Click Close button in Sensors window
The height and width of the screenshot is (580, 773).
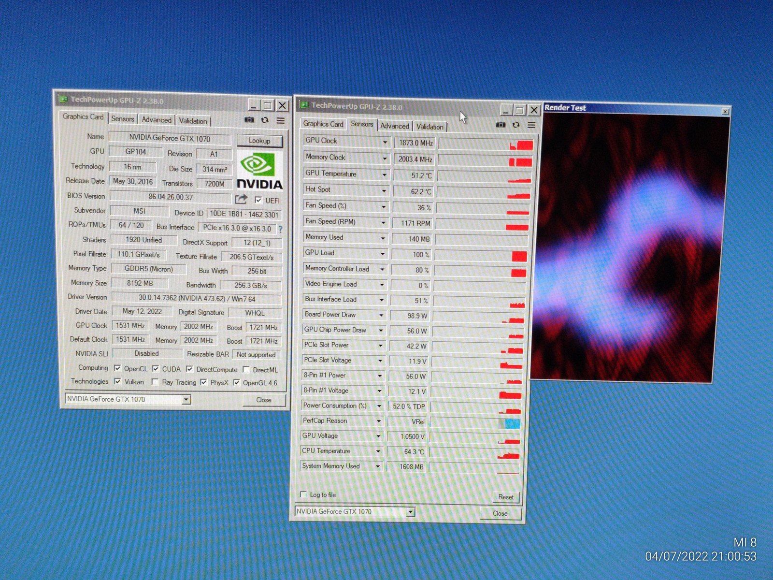click(500, 513)
